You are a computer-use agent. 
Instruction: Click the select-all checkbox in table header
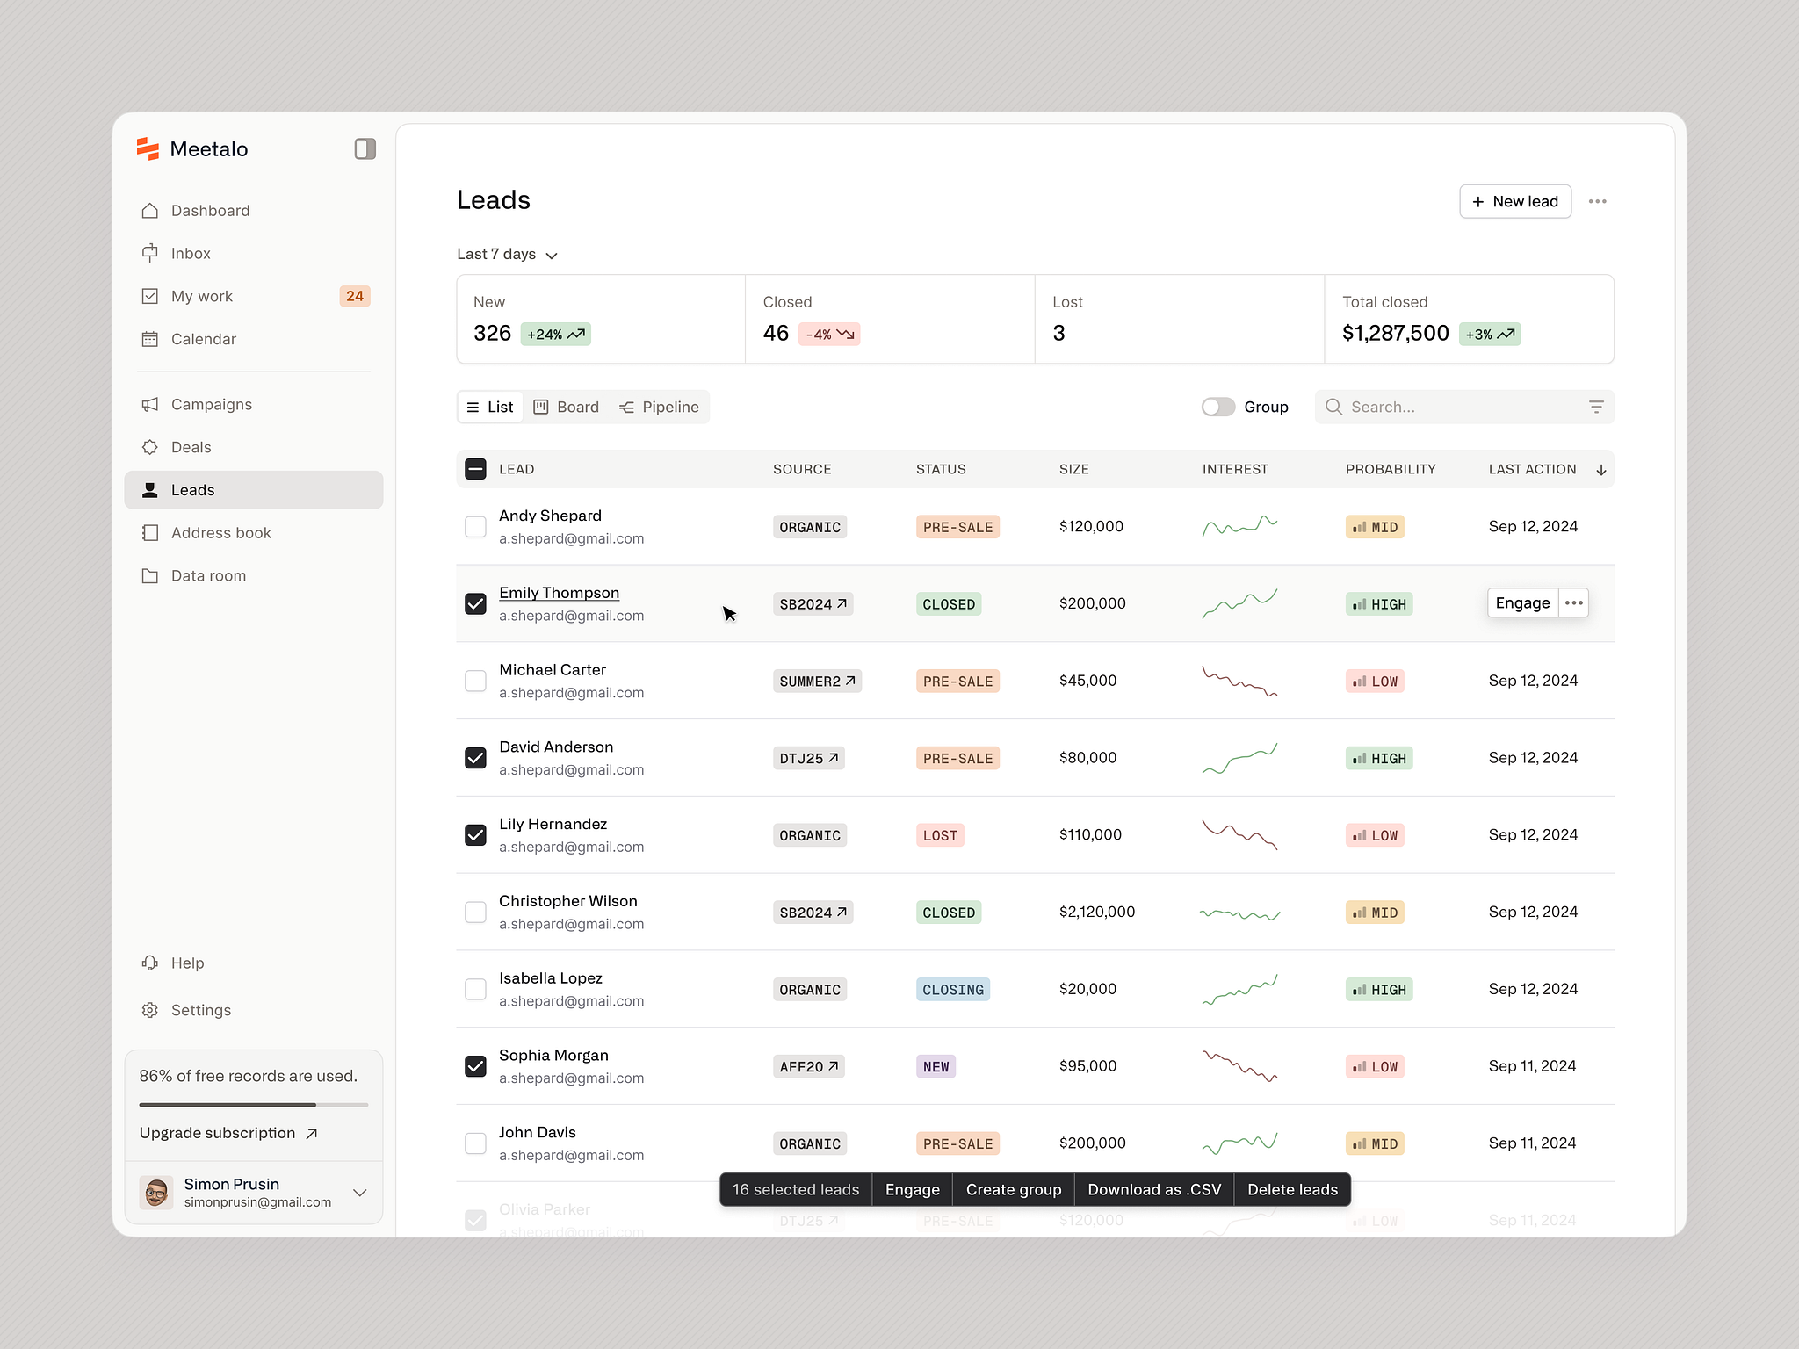(x=475, y=469)
